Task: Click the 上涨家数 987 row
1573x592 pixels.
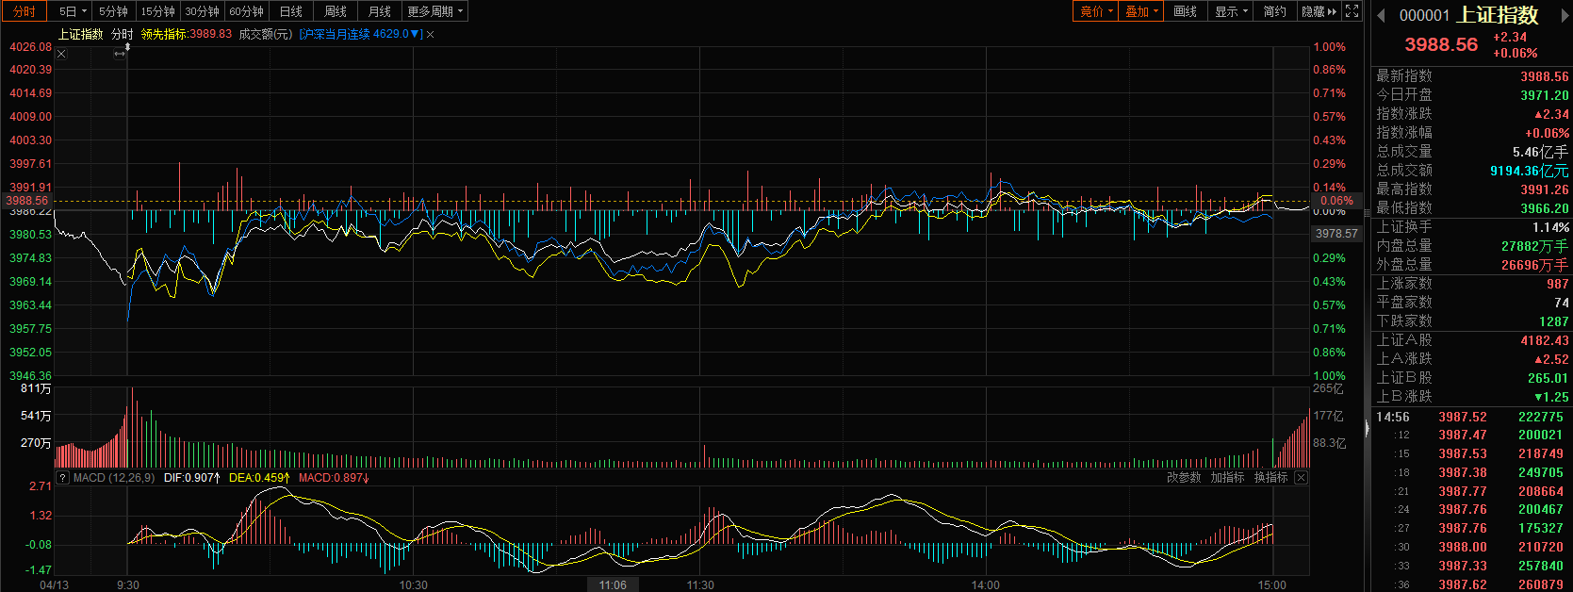Action: pyautogui.click(x=1472, y=284)
